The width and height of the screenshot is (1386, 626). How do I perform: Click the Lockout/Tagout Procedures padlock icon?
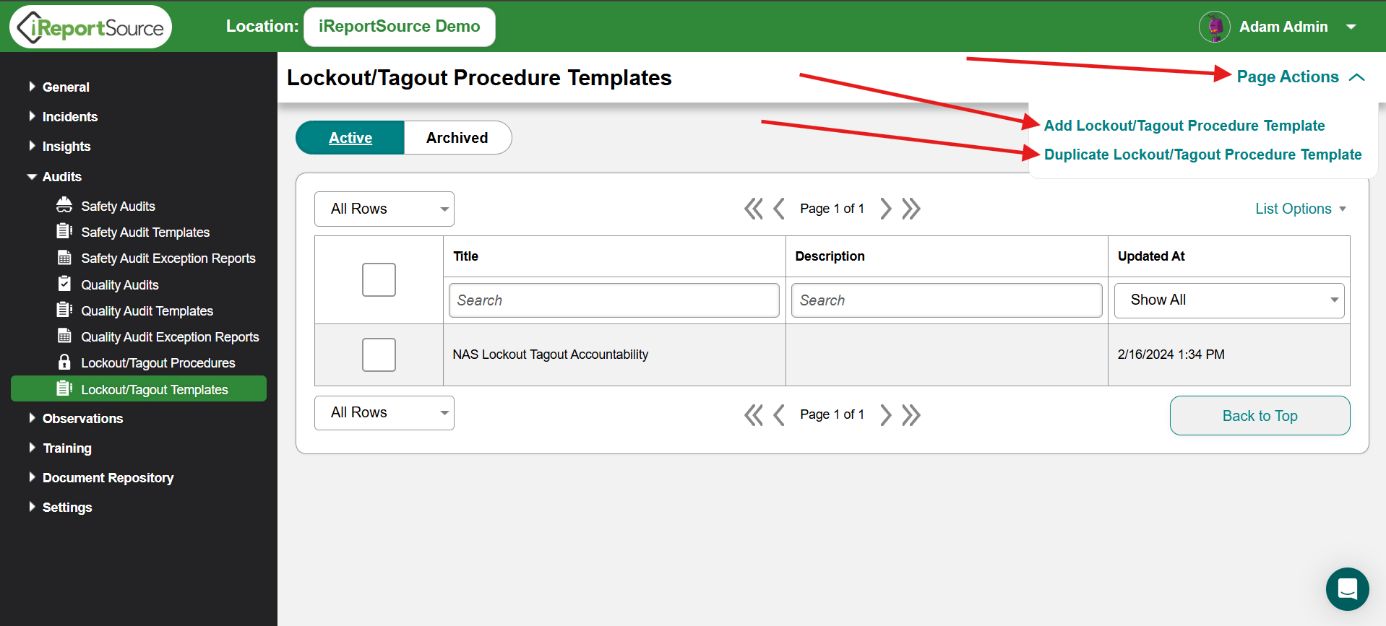[x=64, y=362]
